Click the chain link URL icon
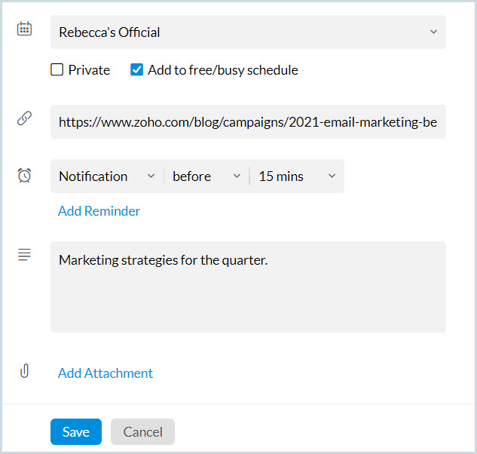The image size is (477, 454). [x=24, y=119]
